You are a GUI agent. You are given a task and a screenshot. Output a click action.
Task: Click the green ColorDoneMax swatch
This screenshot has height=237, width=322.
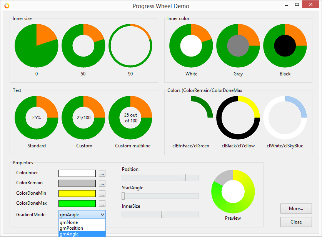pos(77,204)
